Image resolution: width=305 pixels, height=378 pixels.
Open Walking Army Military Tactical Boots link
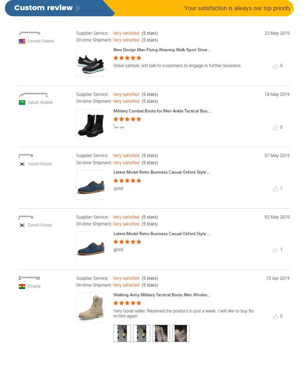(161, 295)
